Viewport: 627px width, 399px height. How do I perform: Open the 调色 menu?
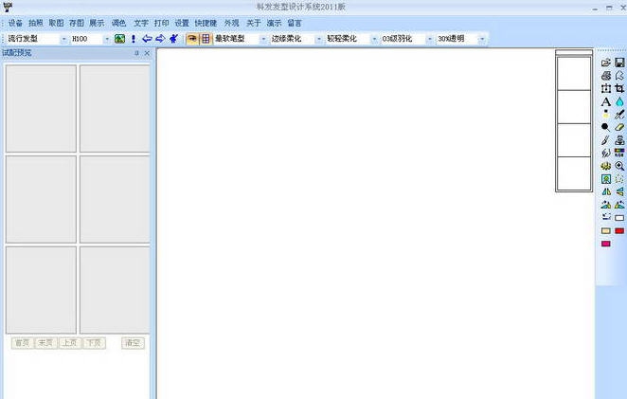(118, 23)
